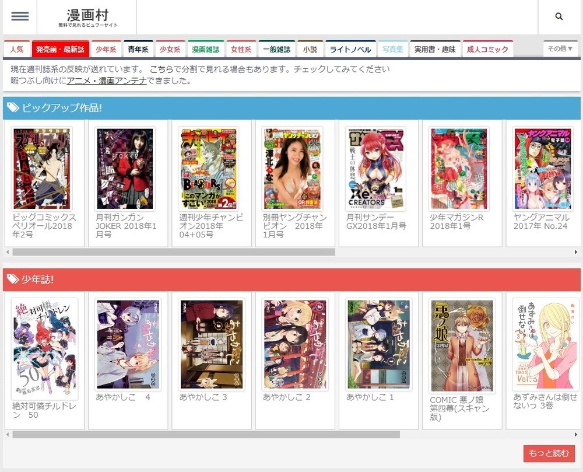Expand the その他 dropdown
Image resolution: width=583 pixels, height=472 pixels.
[560, 48]
